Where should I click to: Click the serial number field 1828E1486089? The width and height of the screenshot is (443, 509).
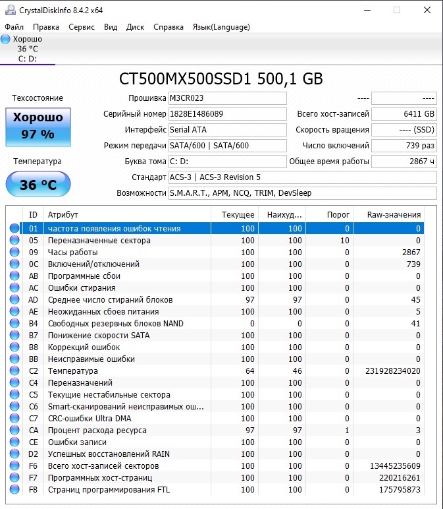[x=228, y=114]
